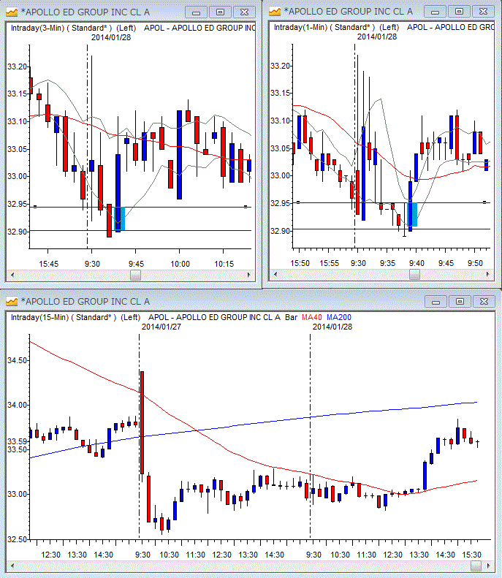
Task: Click the right scroll arrow in the 1-Min chart
Action: click(x=487, y=274)
